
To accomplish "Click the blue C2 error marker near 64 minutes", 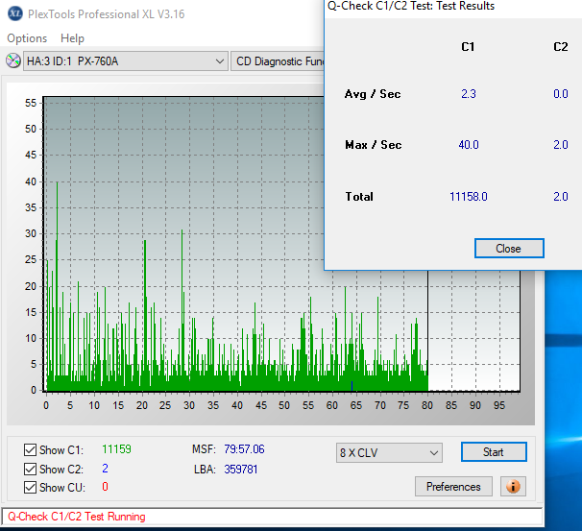I will 352,386.
